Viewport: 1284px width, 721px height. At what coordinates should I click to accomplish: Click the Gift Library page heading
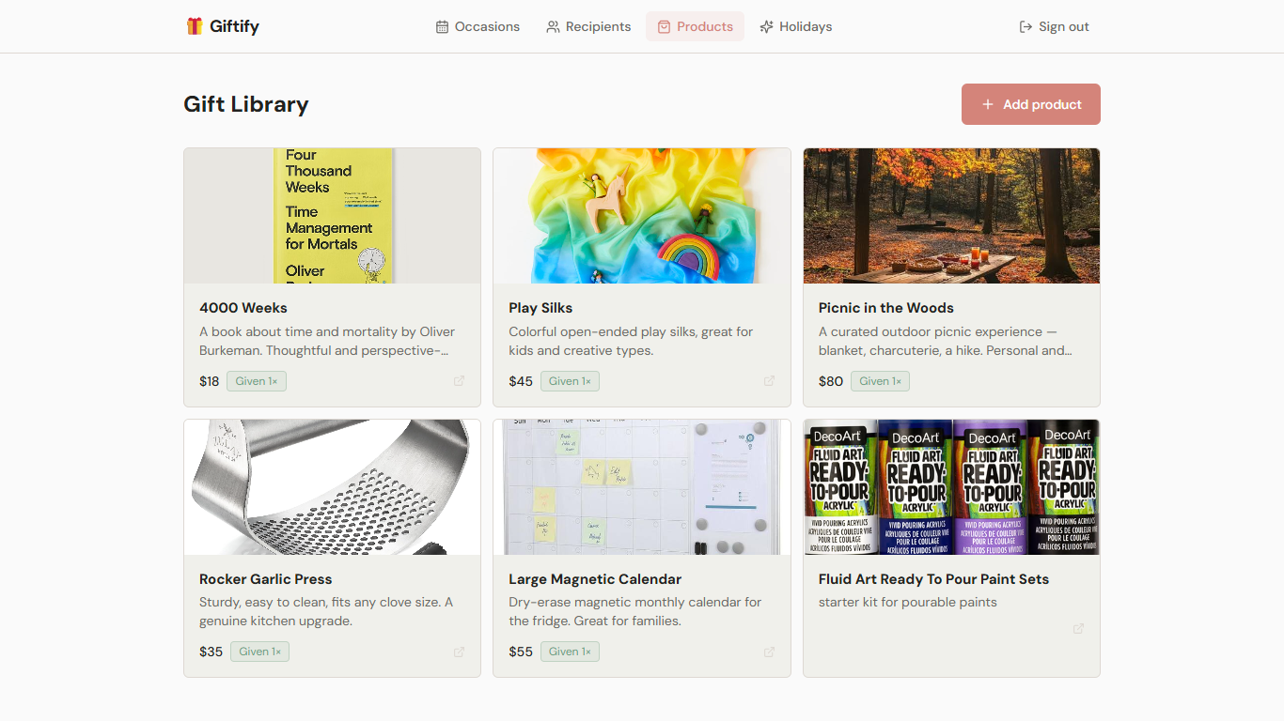pyautogui.click(x=246, y=104)
